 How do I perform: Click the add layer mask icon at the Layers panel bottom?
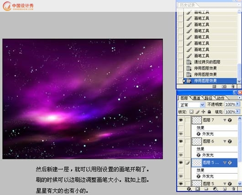tap(198, 189)
